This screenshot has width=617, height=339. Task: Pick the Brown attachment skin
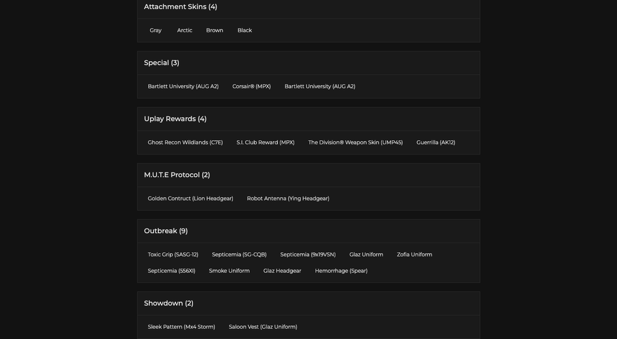[x=214, y=31]
